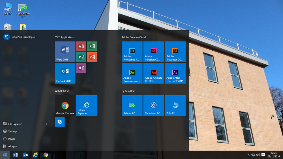The width and height of the screenshot is (283, 159).
Task: Launch Adobe InDesign CC tile
Action: click(154, 52)
